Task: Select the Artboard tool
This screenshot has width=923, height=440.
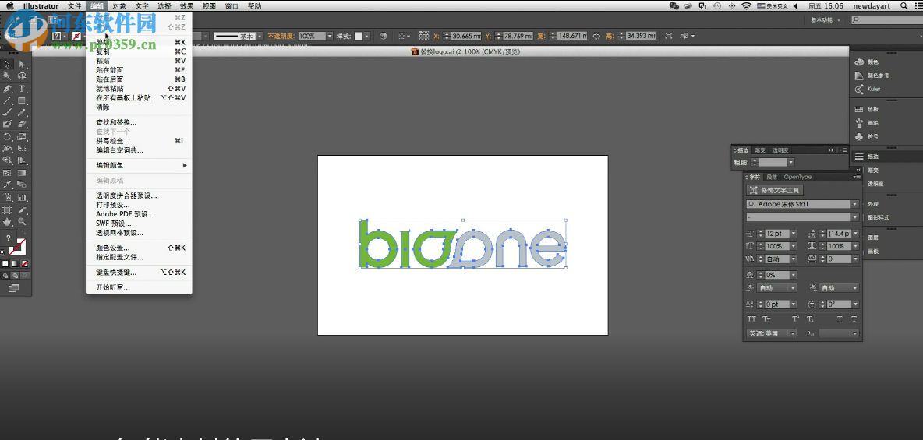Action: tap(8, 210)
